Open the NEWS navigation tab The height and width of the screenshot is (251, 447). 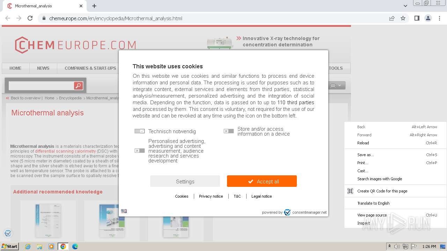click(43, 68)
